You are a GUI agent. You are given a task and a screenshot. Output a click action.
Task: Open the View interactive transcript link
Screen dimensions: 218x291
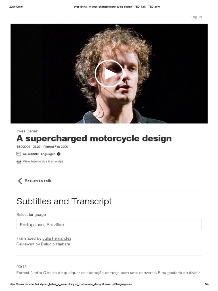tap(43, 161)
